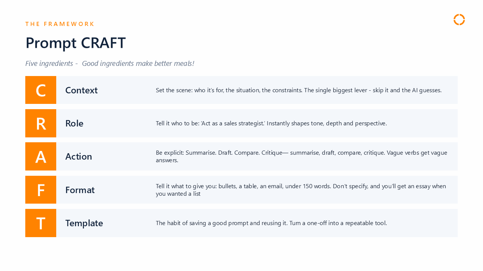Viewport: 483px width, 271px height.
Task: Click the 'Good ingredients make better meals' phrase
Action: [x=138, y=63]
